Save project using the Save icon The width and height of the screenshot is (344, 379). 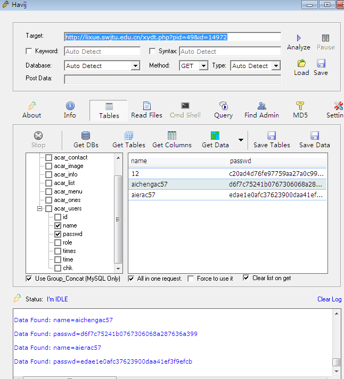[x=321, y=63]
